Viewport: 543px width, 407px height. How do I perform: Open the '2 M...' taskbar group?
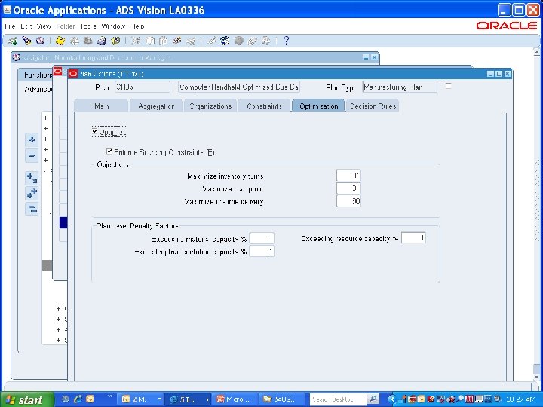coord(140,399)
